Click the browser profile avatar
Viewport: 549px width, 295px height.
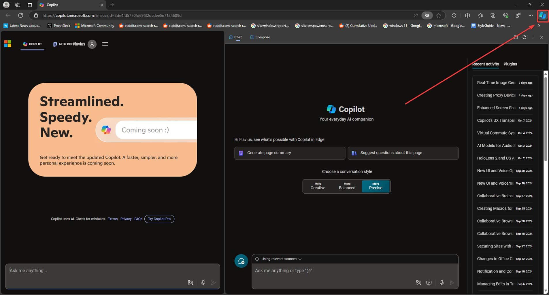click(x=6, y=5)
